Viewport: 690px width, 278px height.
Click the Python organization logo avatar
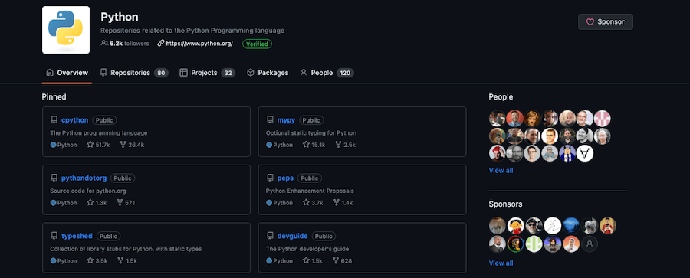(66, 30)
